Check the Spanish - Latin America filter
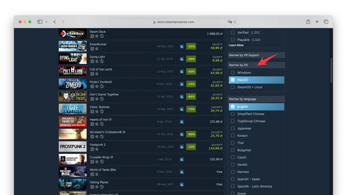Image resolution: width=346 pixels, height=195 pixels. click(233, 186)
